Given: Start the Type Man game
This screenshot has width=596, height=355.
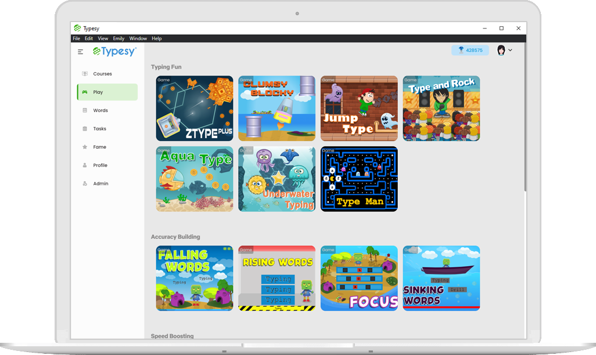Looking at the screenshot, I should coord(359,179).
